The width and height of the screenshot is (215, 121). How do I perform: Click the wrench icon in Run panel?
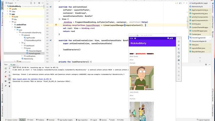[6, 72]
